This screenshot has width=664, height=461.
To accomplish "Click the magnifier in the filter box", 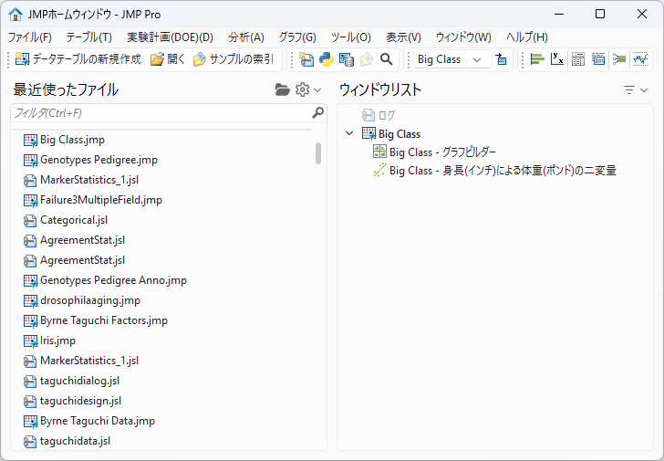I will tap(317, 112).
